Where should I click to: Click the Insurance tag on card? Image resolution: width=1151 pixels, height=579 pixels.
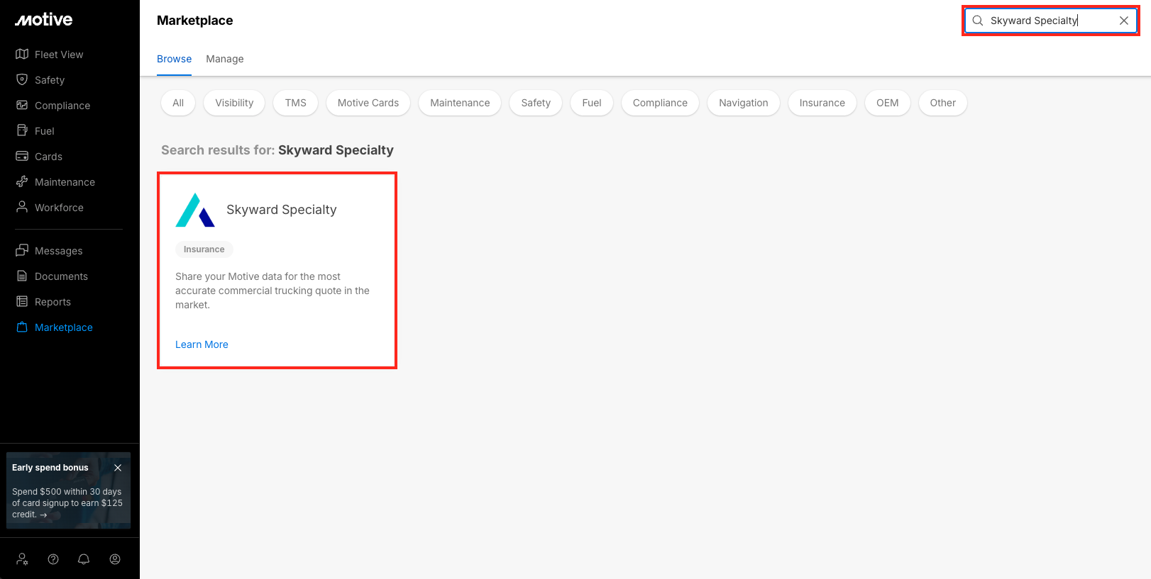(204, 249)
